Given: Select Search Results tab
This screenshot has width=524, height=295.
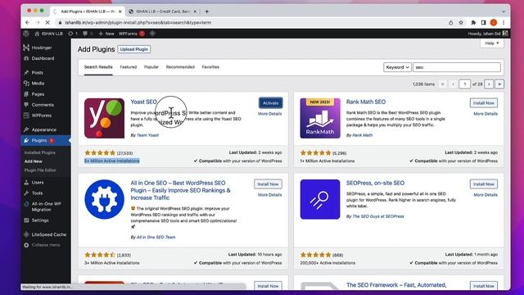Looking at the screenshot, I should pos(98,67).
